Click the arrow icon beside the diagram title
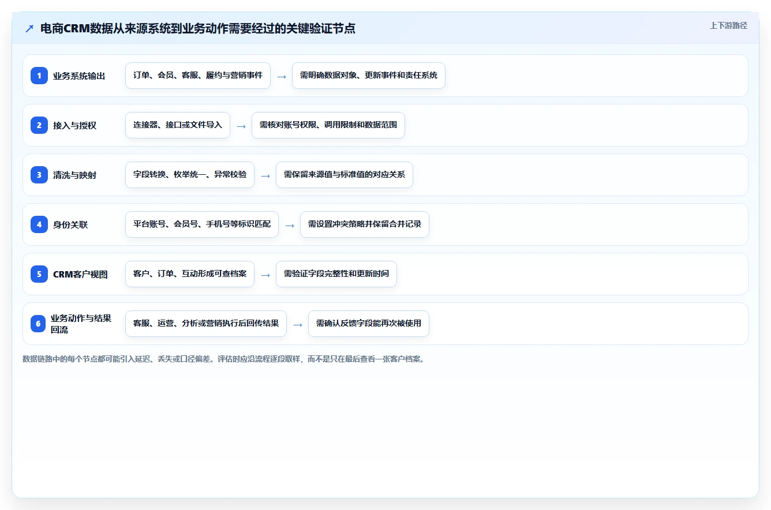 click(29, 29)
